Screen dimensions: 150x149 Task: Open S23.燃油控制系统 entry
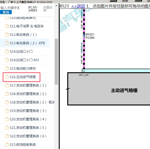pos(23,145)
